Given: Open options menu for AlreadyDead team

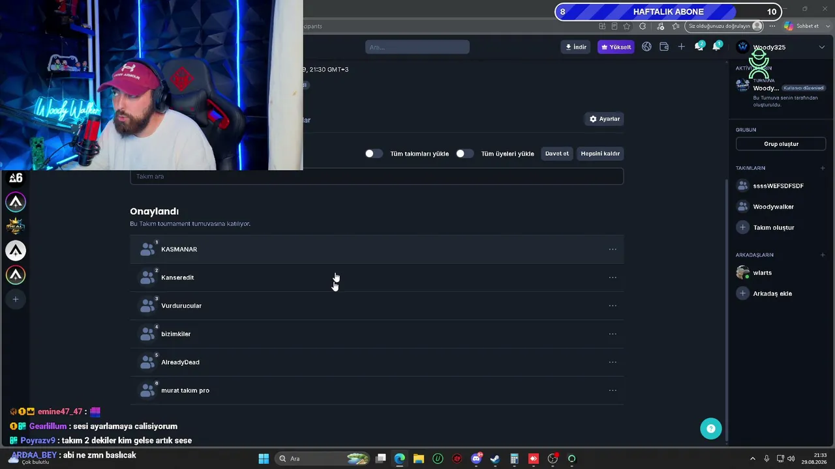Looking at the screenshot, I should 613,362.
